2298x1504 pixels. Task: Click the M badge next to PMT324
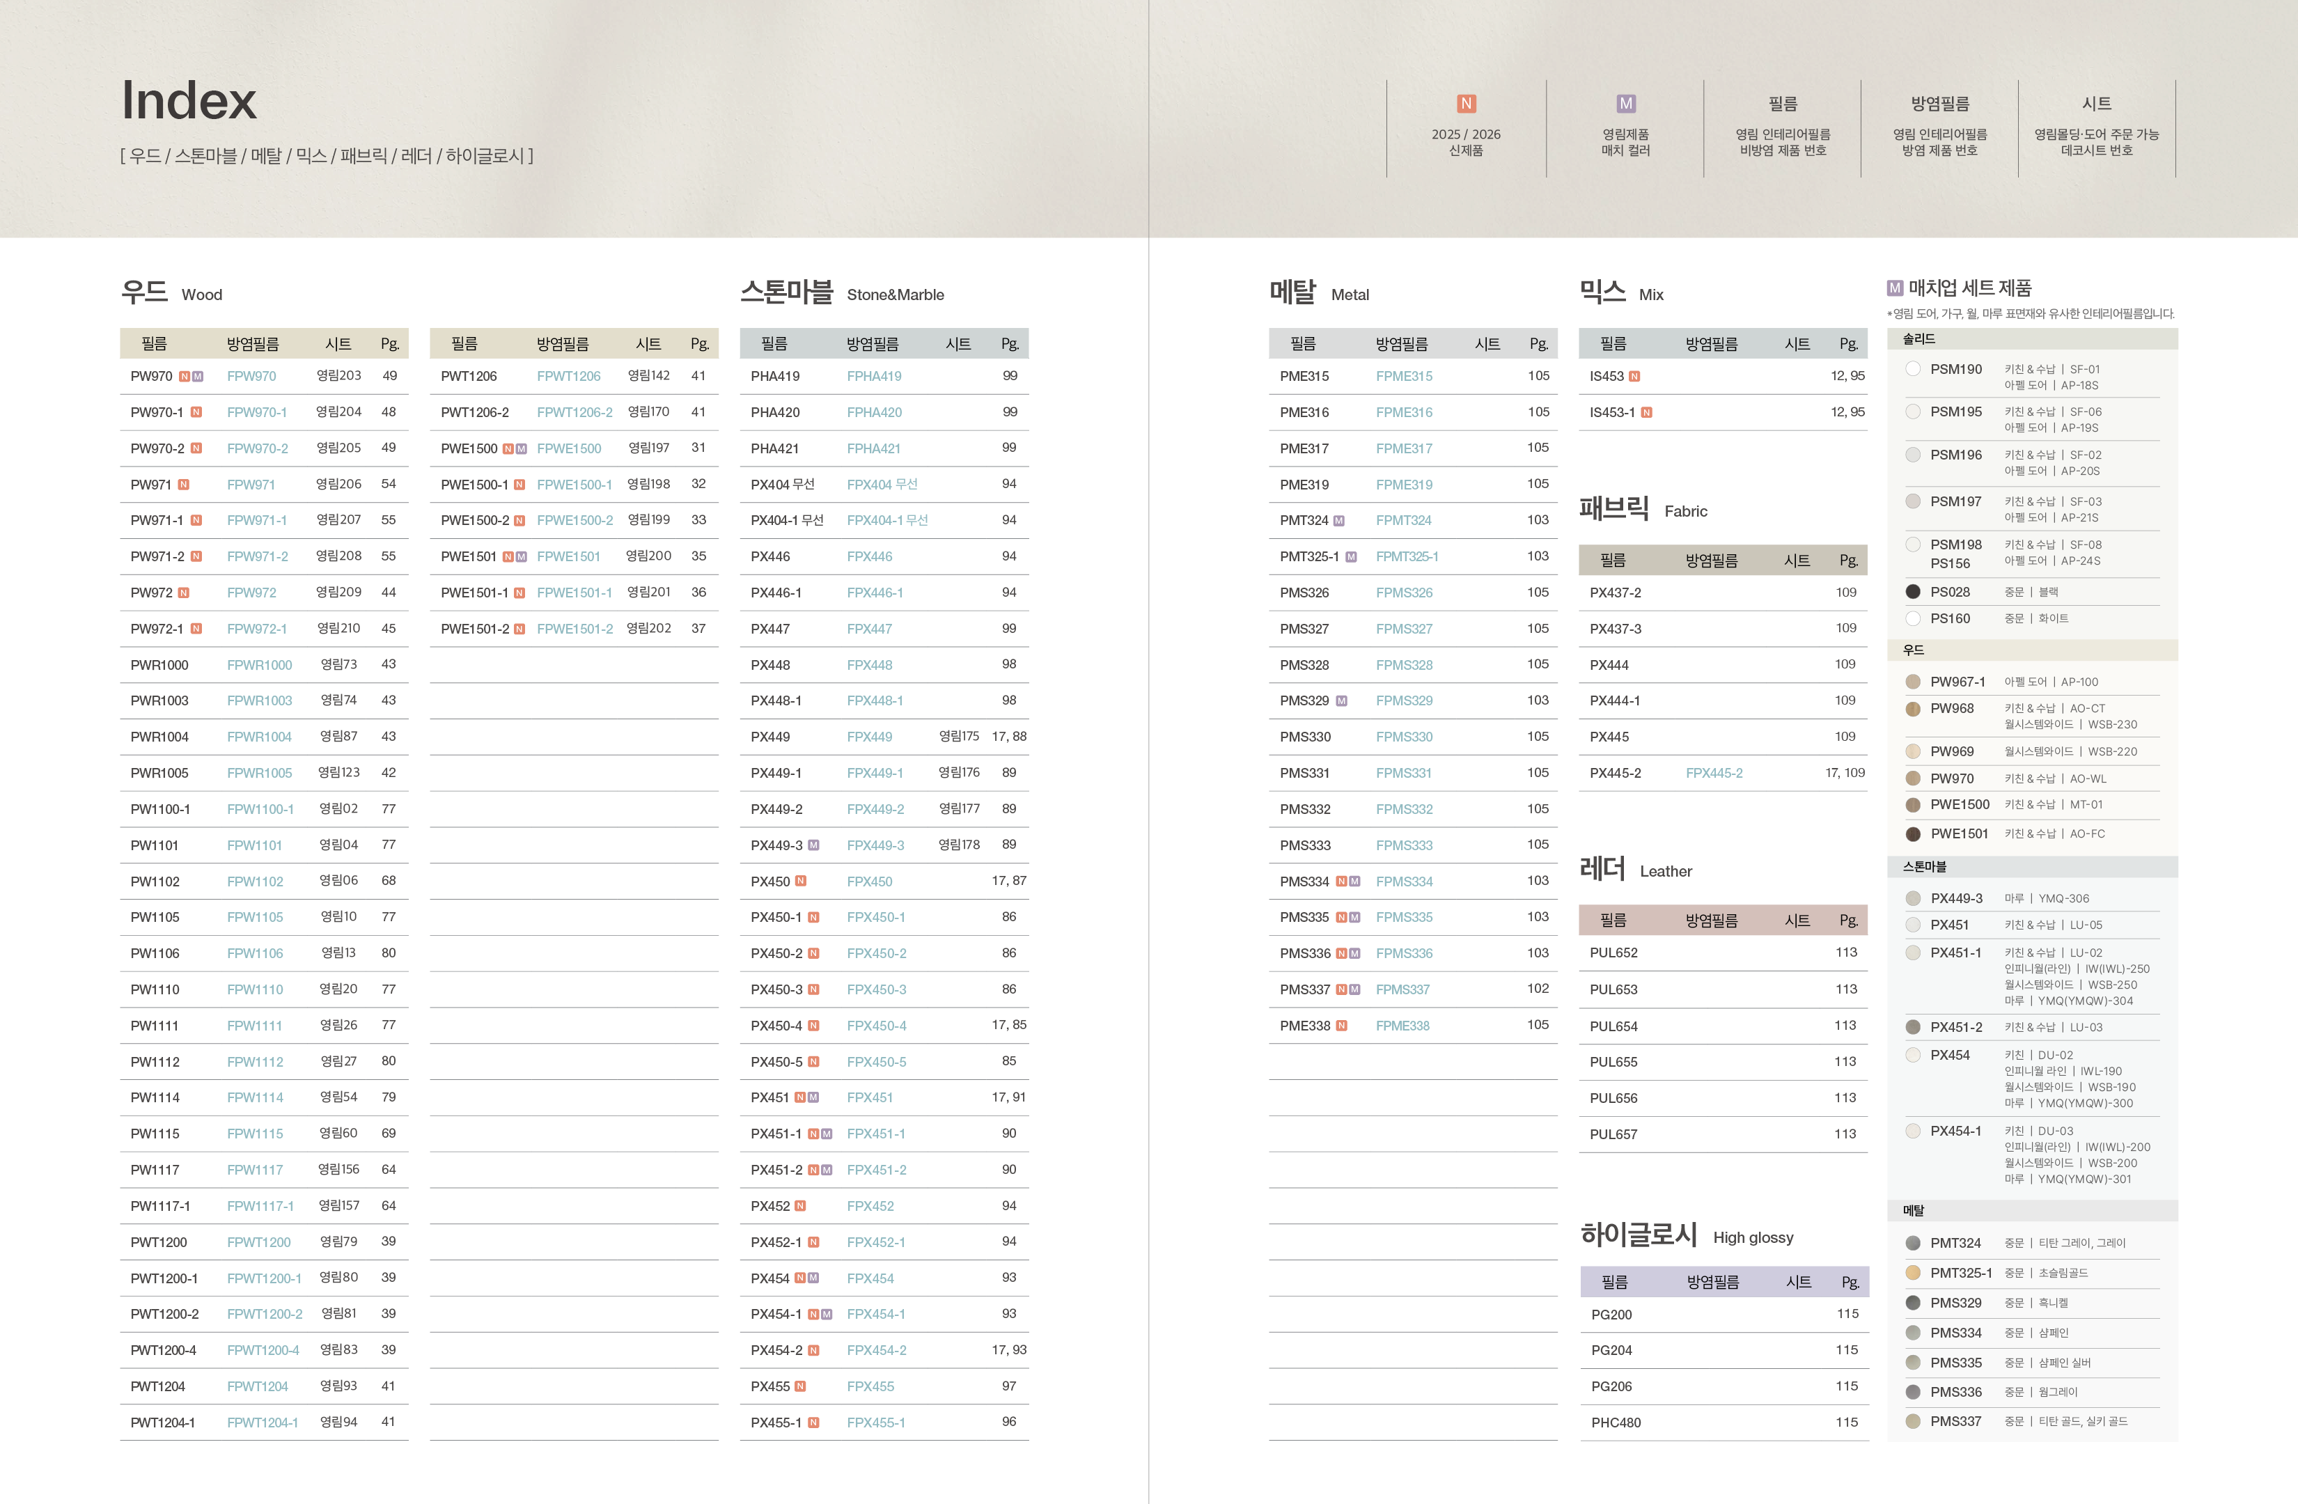[1338, 520]
